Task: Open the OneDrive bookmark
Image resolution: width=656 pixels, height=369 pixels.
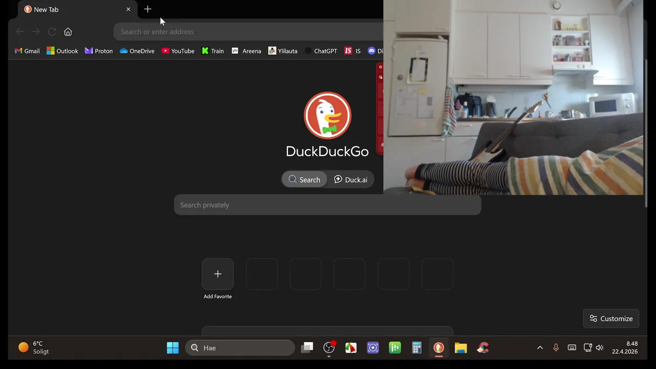Action: (x=137, y=51)
